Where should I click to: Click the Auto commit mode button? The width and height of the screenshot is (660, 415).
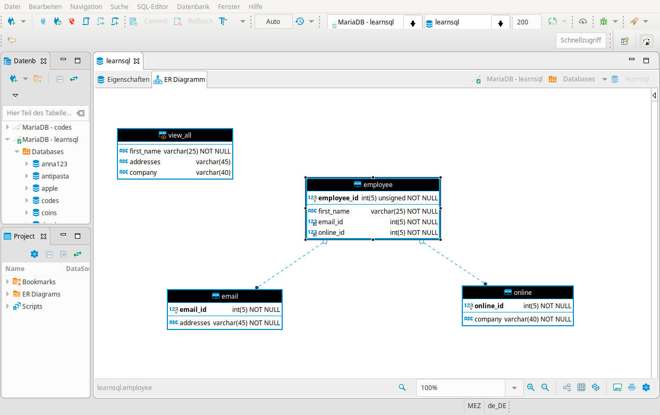coord(273,21)
